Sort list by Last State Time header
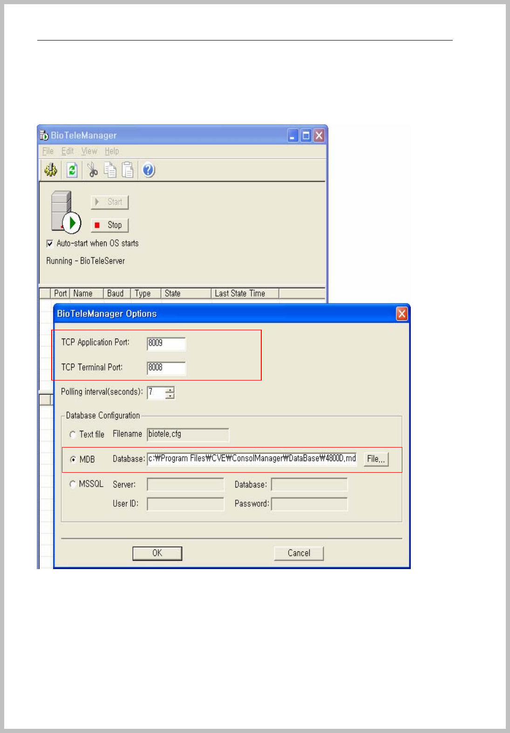The image size is (510, 733). coord(245,293)
